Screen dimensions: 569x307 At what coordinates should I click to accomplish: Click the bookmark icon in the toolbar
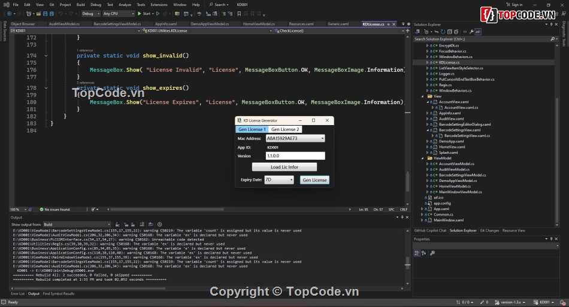coord(239,13)
